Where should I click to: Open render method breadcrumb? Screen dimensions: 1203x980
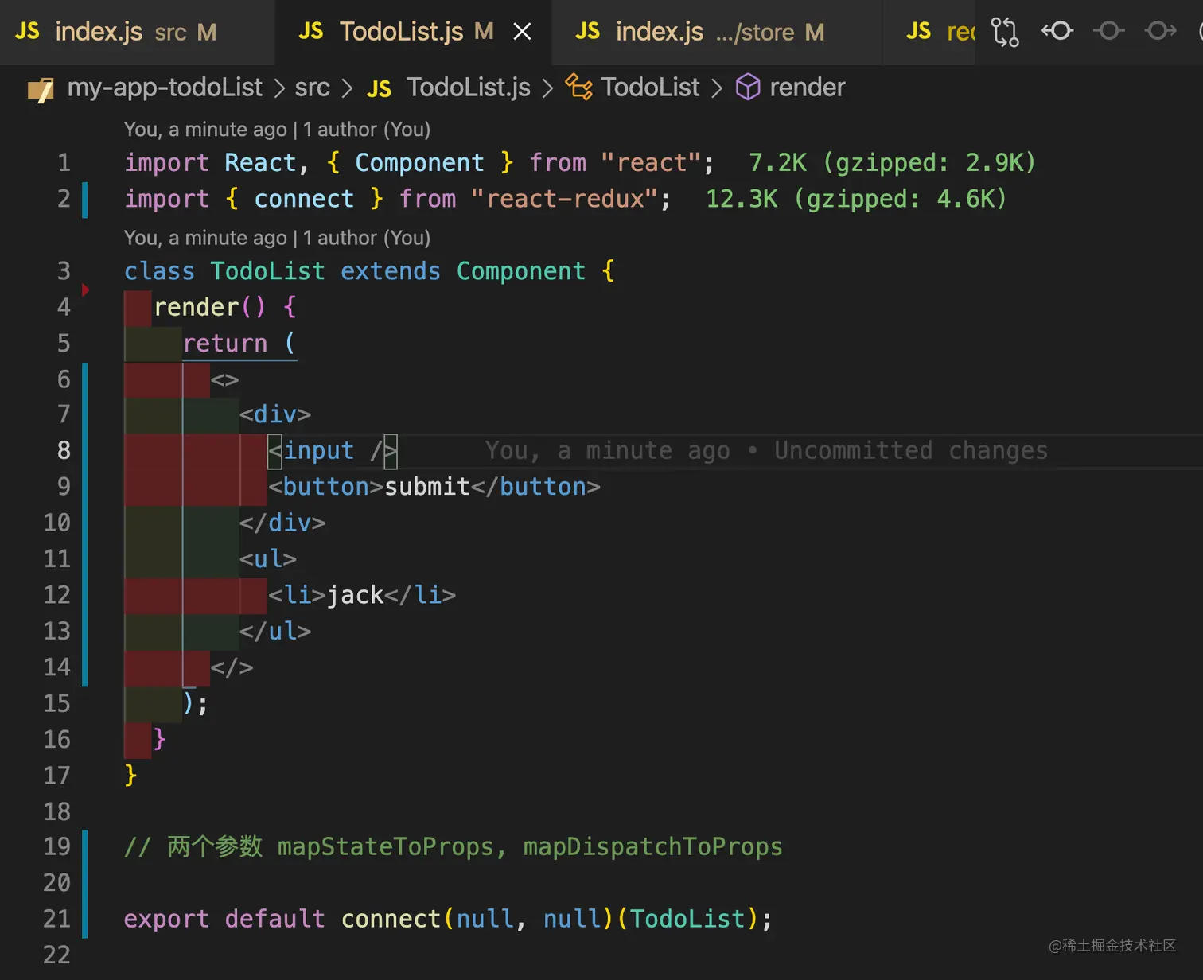click(807, 87)
